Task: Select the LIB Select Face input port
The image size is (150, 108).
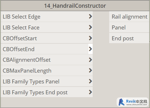Action: 47,27
